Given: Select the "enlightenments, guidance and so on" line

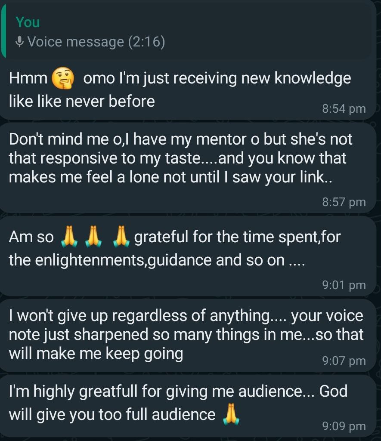Looking at the screenshot, I should pos(157,260).
